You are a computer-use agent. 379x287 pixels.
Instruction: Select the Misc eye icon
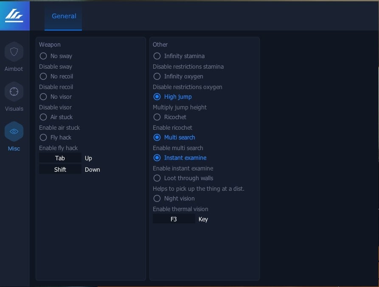(14, 132)
